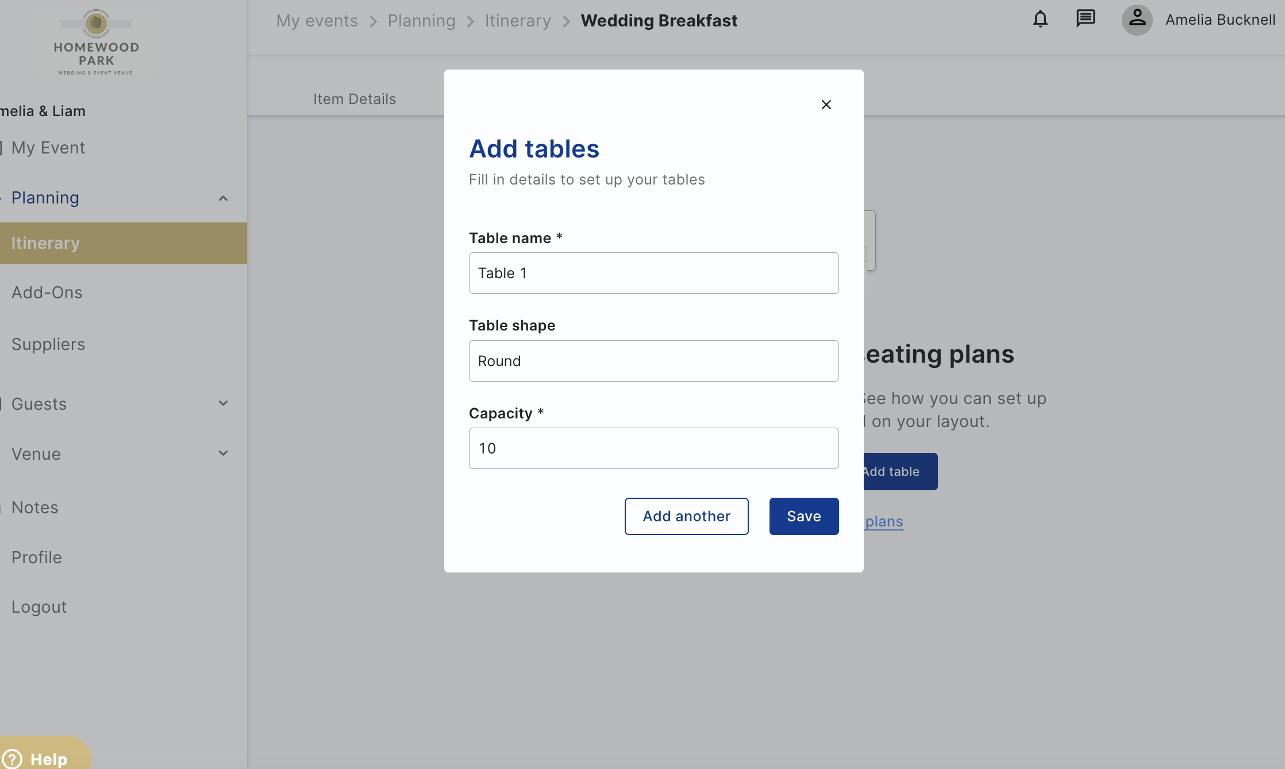Image resolution: width=1285 pixels, height=769 pixels.
Task: Focus the Table name input field
Action: click(x=654, y=273)
